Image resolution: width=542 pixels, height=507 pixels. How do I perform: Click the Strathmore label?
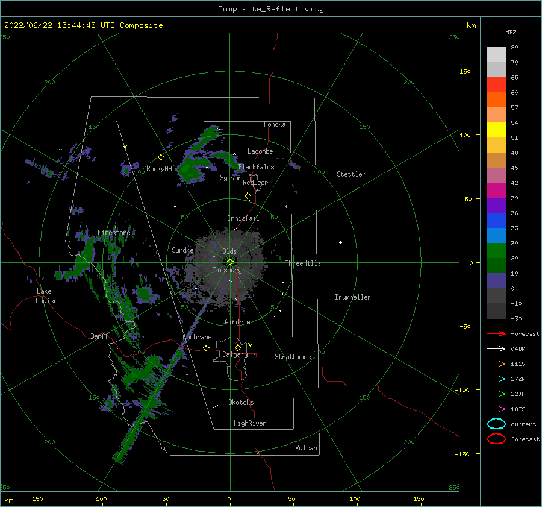tap(293, 357)
